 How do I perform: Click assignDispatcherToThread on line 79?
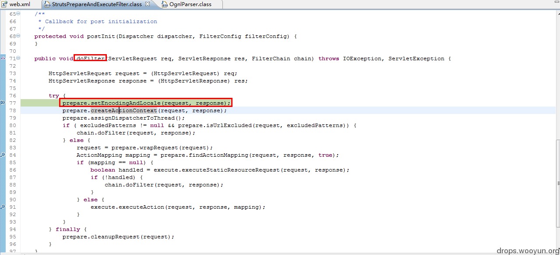click(x=132, y=118)
